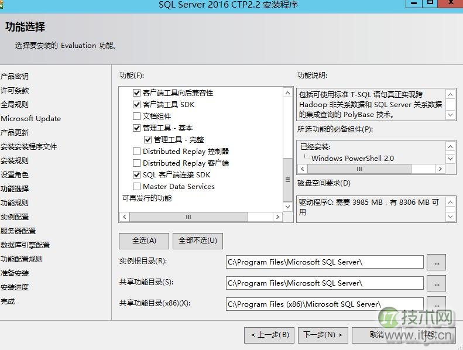Viewport: 463px width, 350px height.
Task: Browse for 共享功能目录(S) folder
Action: click(437, 283)
